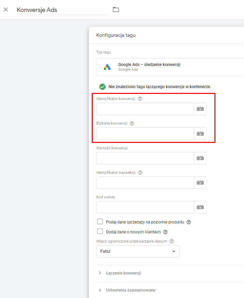This screenshot has width=244, height=298.
Task: Select the Google Ads tag type card
Action: [170, 67]
